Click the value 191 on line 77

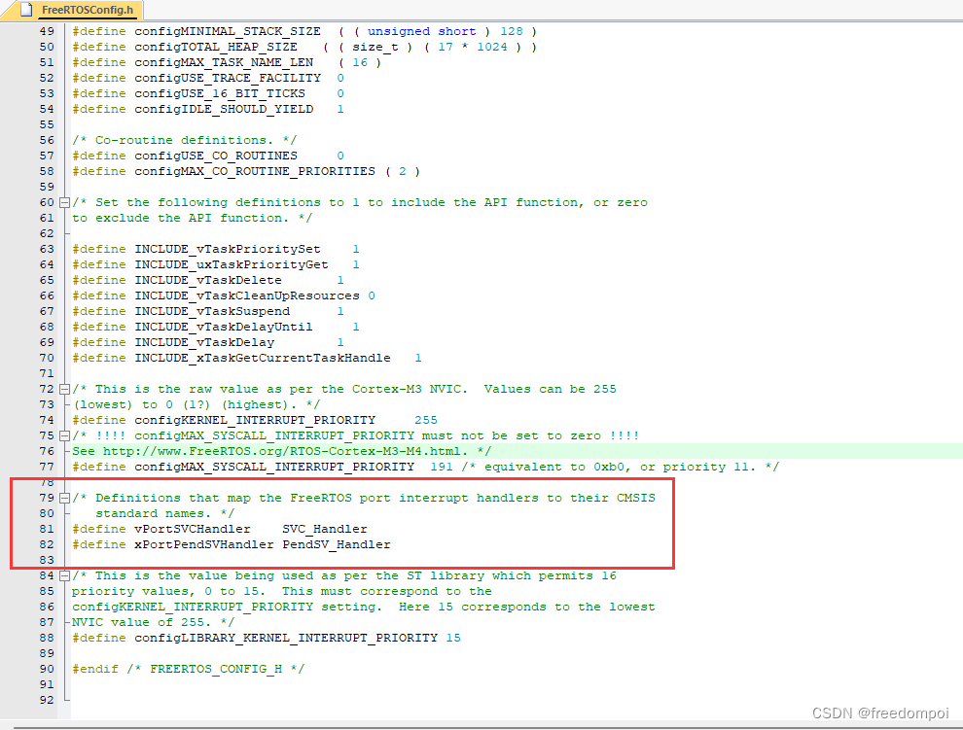point(441,467)
